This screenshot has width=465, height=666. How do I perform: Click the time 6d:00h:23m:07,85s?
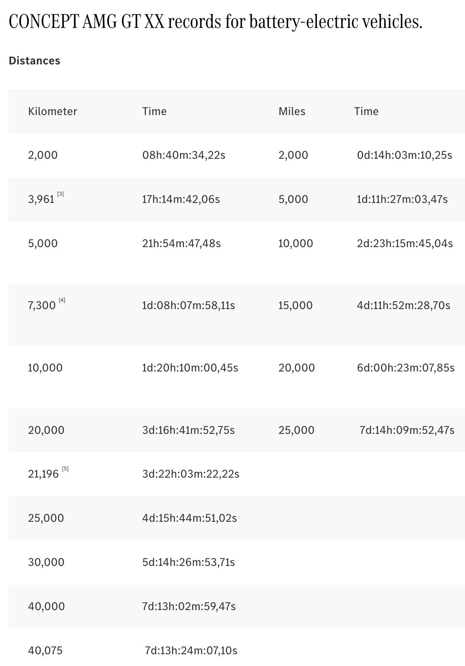click(406, 368)
